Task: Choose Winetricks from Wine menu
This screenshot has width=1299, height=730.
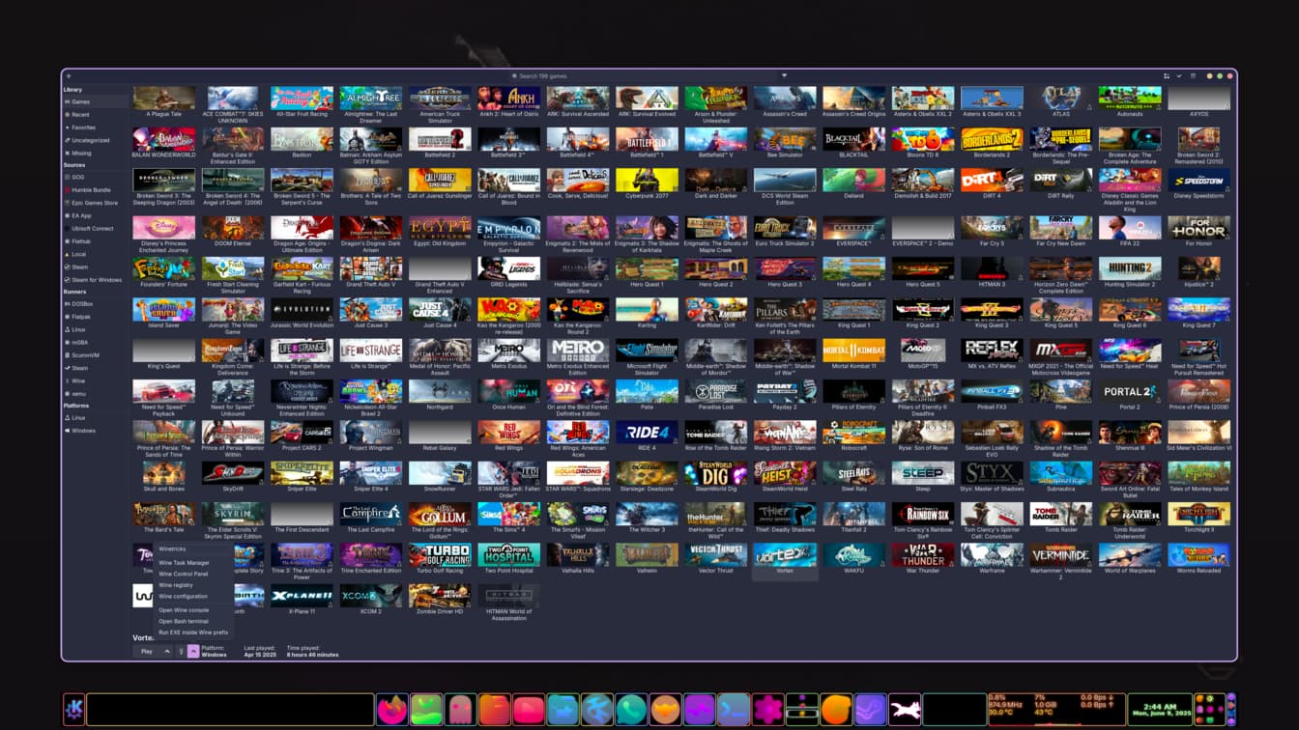Action: point(193,548)
